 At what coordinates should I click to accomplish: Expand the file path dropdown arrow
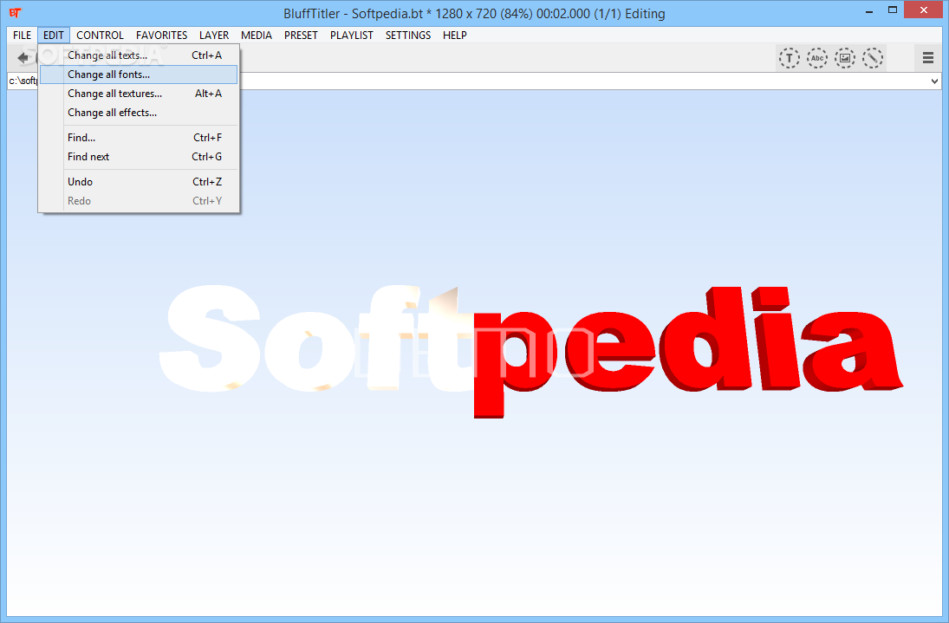point(934,81)
